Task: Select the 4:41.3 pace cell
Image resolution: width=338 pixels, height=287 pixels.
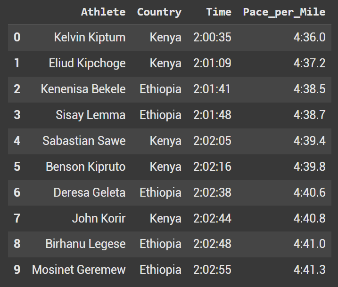Action: pyautogui.click(x=309, y=270)
